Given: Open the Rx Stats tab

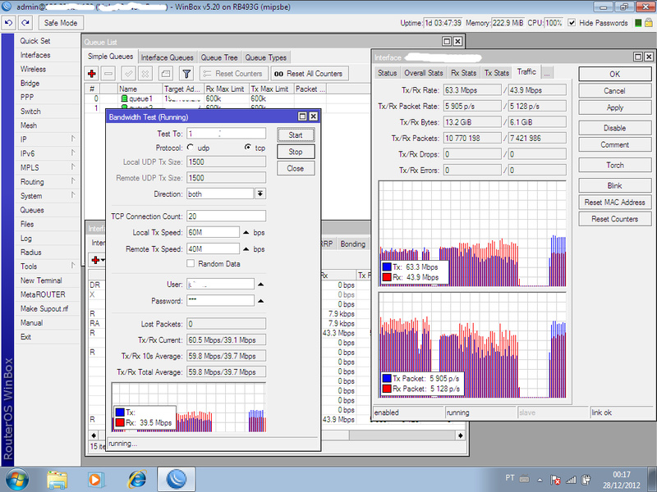Looking at the screenshot, I should point(463,73).
